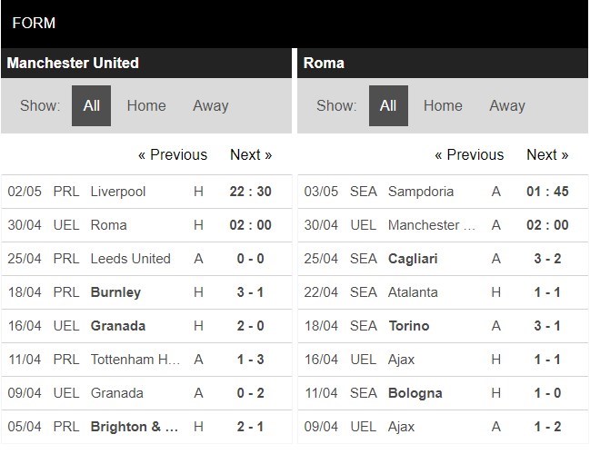
Task: Select Manchester United's All filter tab
Action: [92, 105]
